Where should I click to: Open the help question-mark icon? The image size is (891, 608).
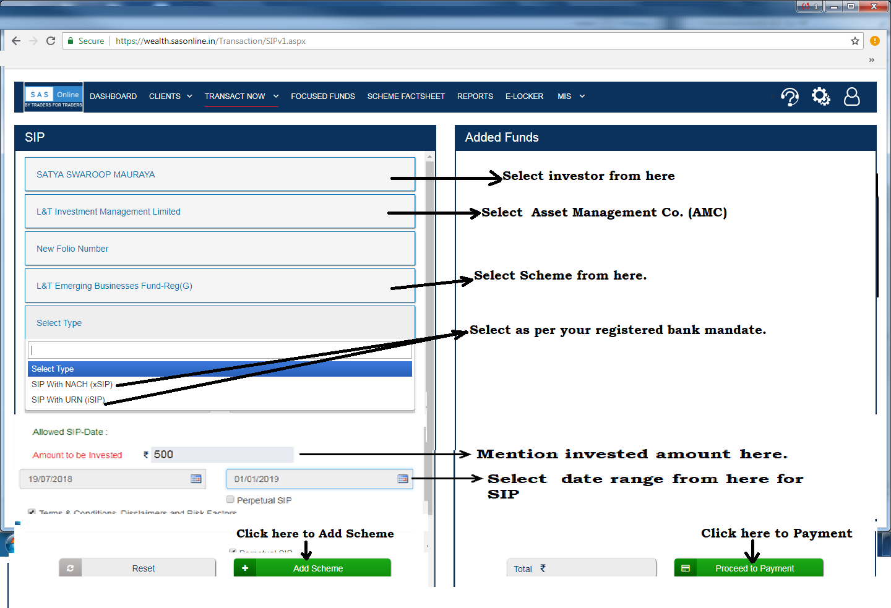click(790, 96)
